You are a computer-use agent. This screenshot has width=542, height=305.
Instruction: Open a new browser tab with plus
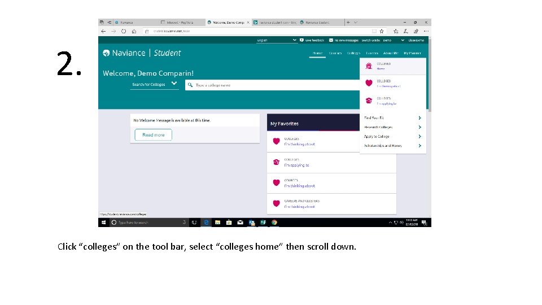(x=348, y=22)
